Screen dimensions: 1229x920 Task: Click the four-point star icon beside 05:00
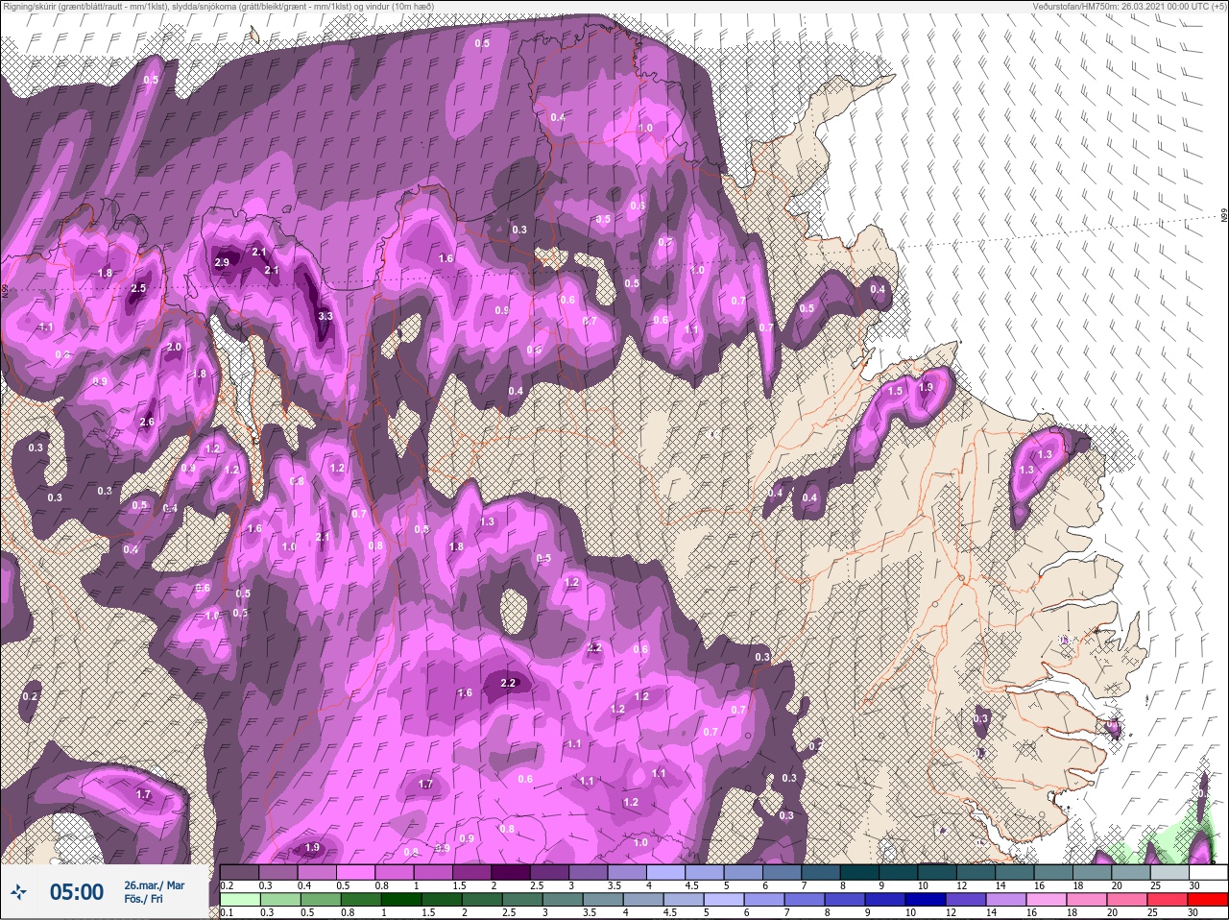pos(19,892)
